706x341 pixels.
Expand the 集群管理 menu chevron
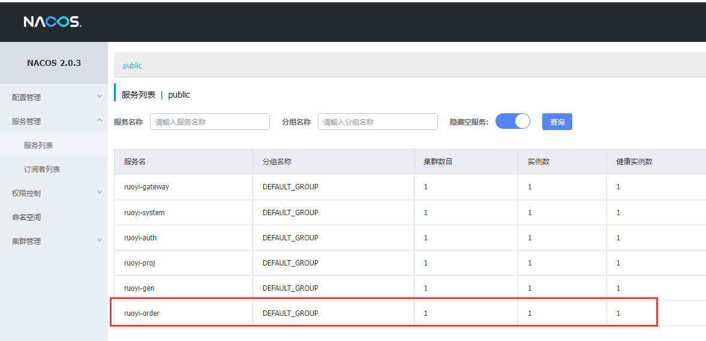[x=100, y=240]
